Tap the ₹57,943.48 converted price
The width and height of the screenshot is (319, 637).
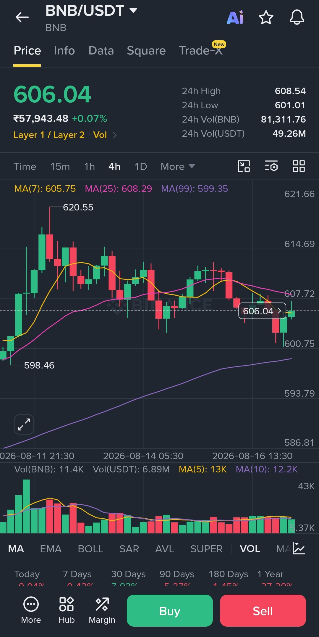pyautogui.click(x=41, y=119)
